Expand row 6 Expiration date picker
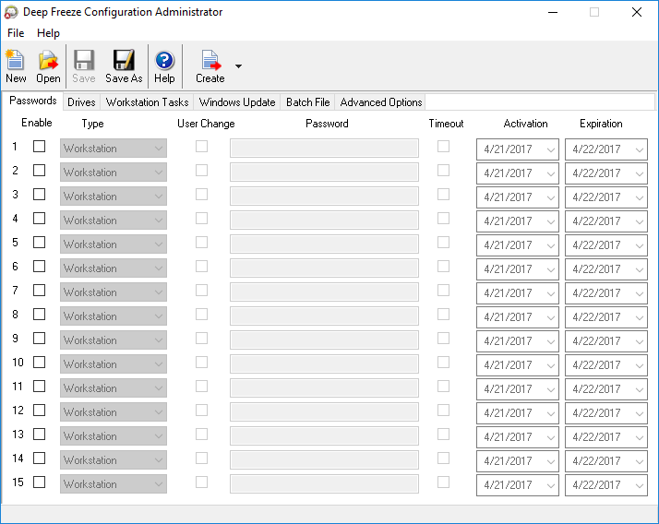The height and width of the screenshot is (524, 659). pyautogui.click(x=640, y=269)
